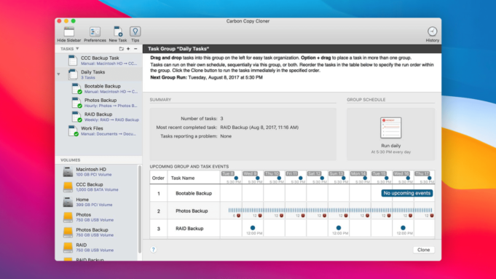Open the History clock icon
496x279 pixels.
click(x=432, y=31)
